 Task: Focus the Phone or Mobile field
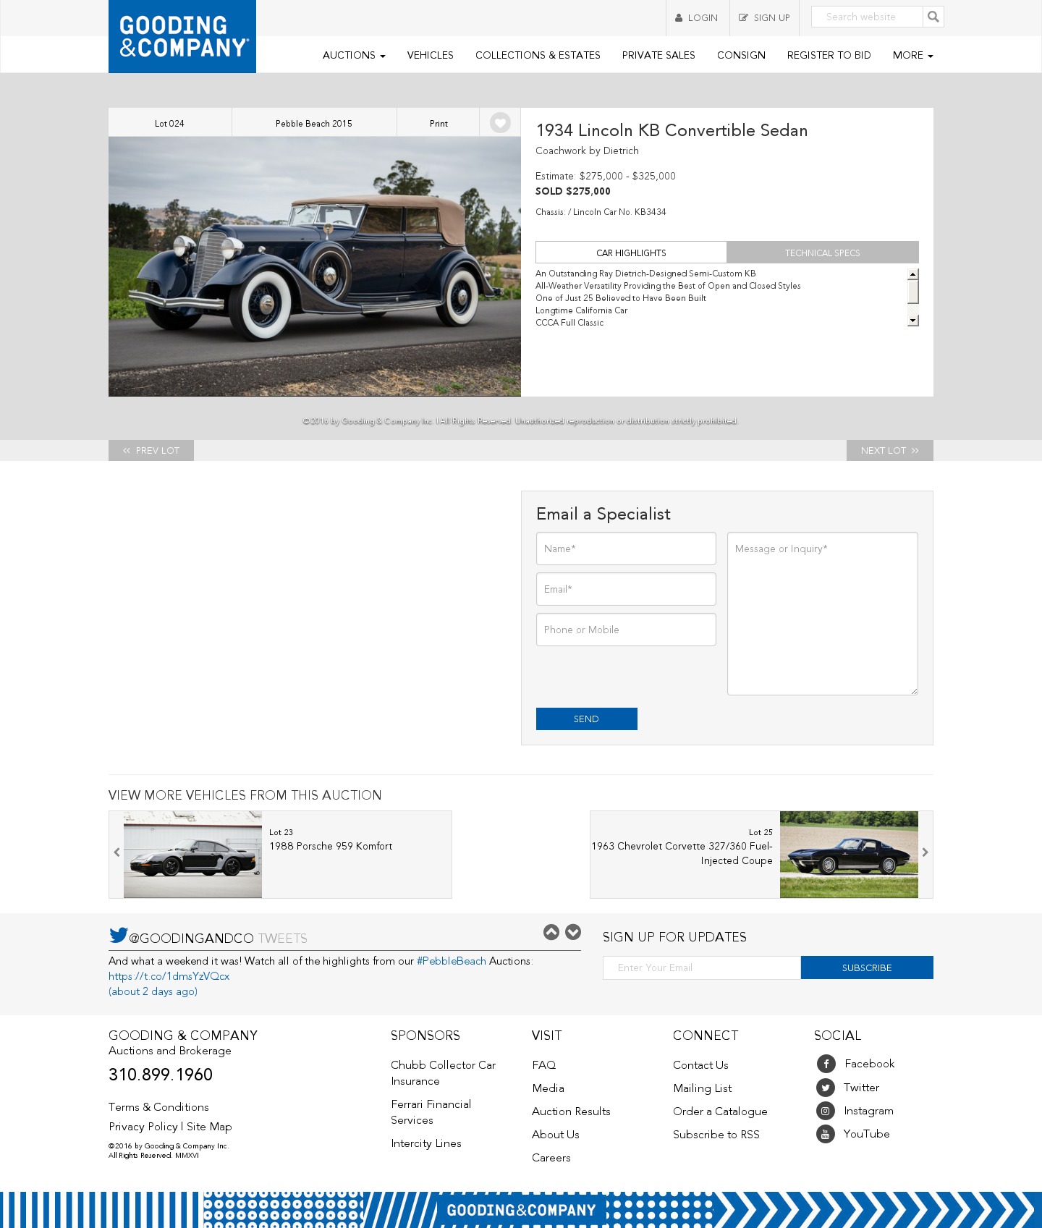click(626, 630)
